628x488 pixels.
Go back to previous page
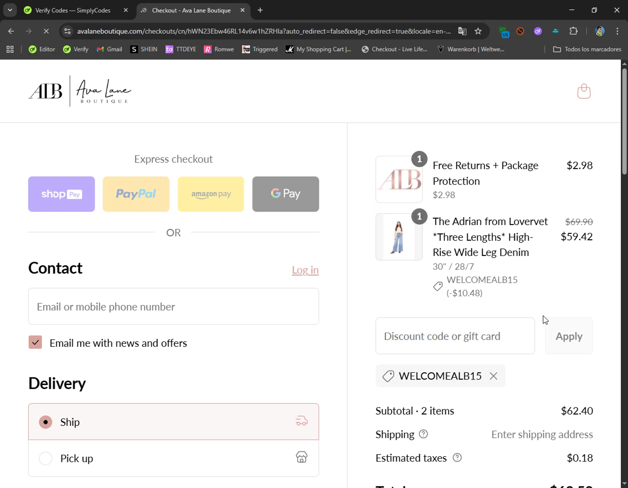click(x=11, y=31)
